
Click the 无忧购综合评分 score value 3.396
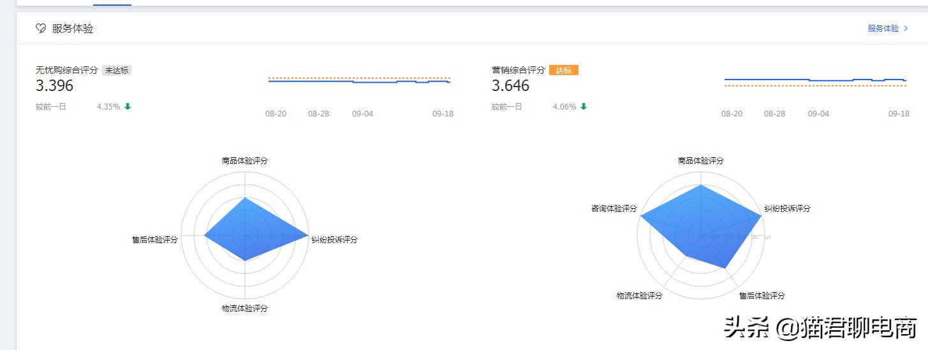[55, 86]
